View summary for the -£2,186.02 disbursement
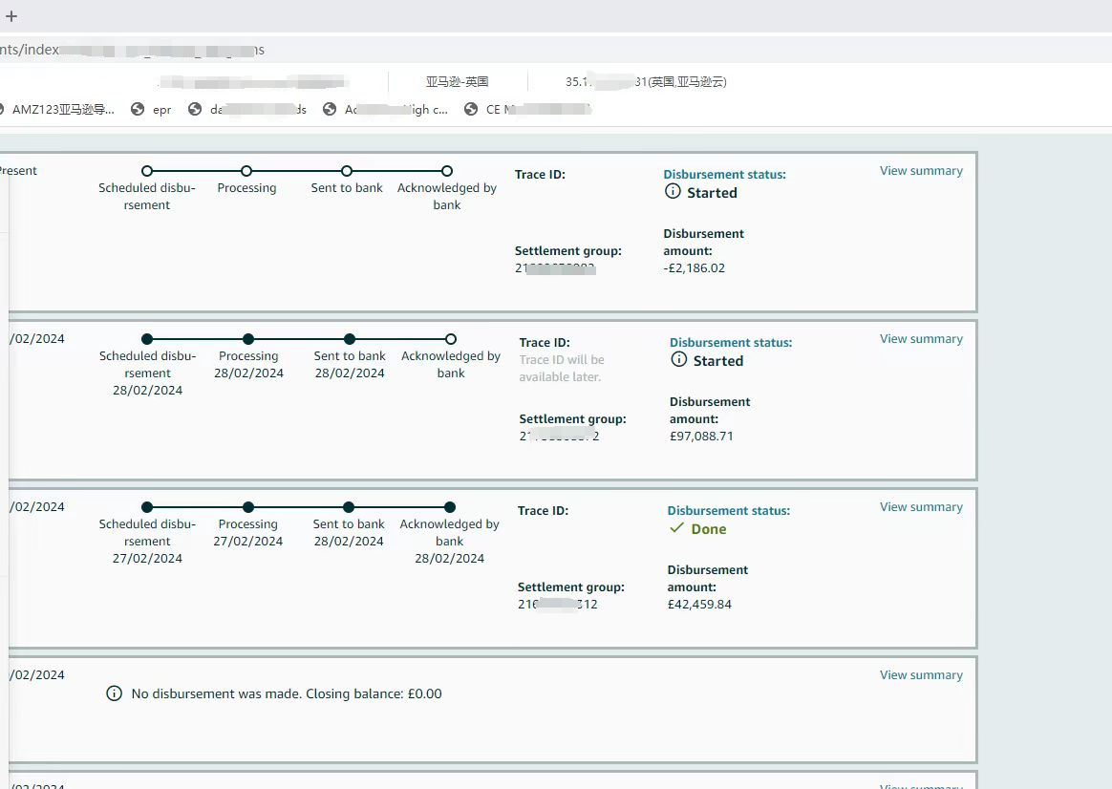The height and width of the screenshot is (789, 1112). [x=921, y=171]
